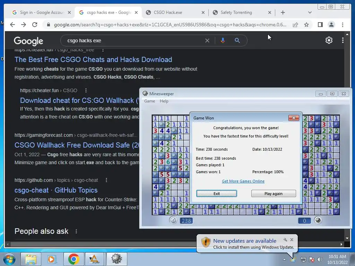Dismiss the Windows Update notification balloon
This screenshot has height=266, width=355.
pyautogui.click(x=292, y=240)
